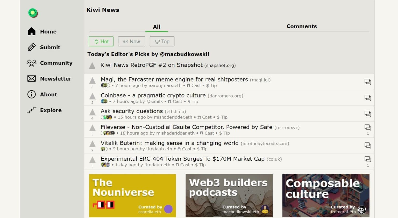This screenshot has height=218, width=398.
Task: Tip the Coinbase story poster
Action: coord(193,101)
